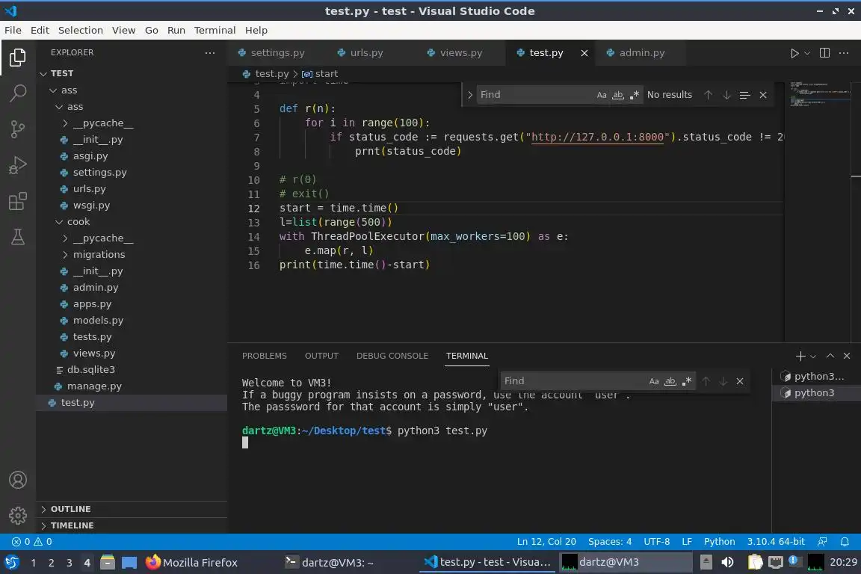
Task: Open the Manage gear icon
Action: click(x=18, y=516)
